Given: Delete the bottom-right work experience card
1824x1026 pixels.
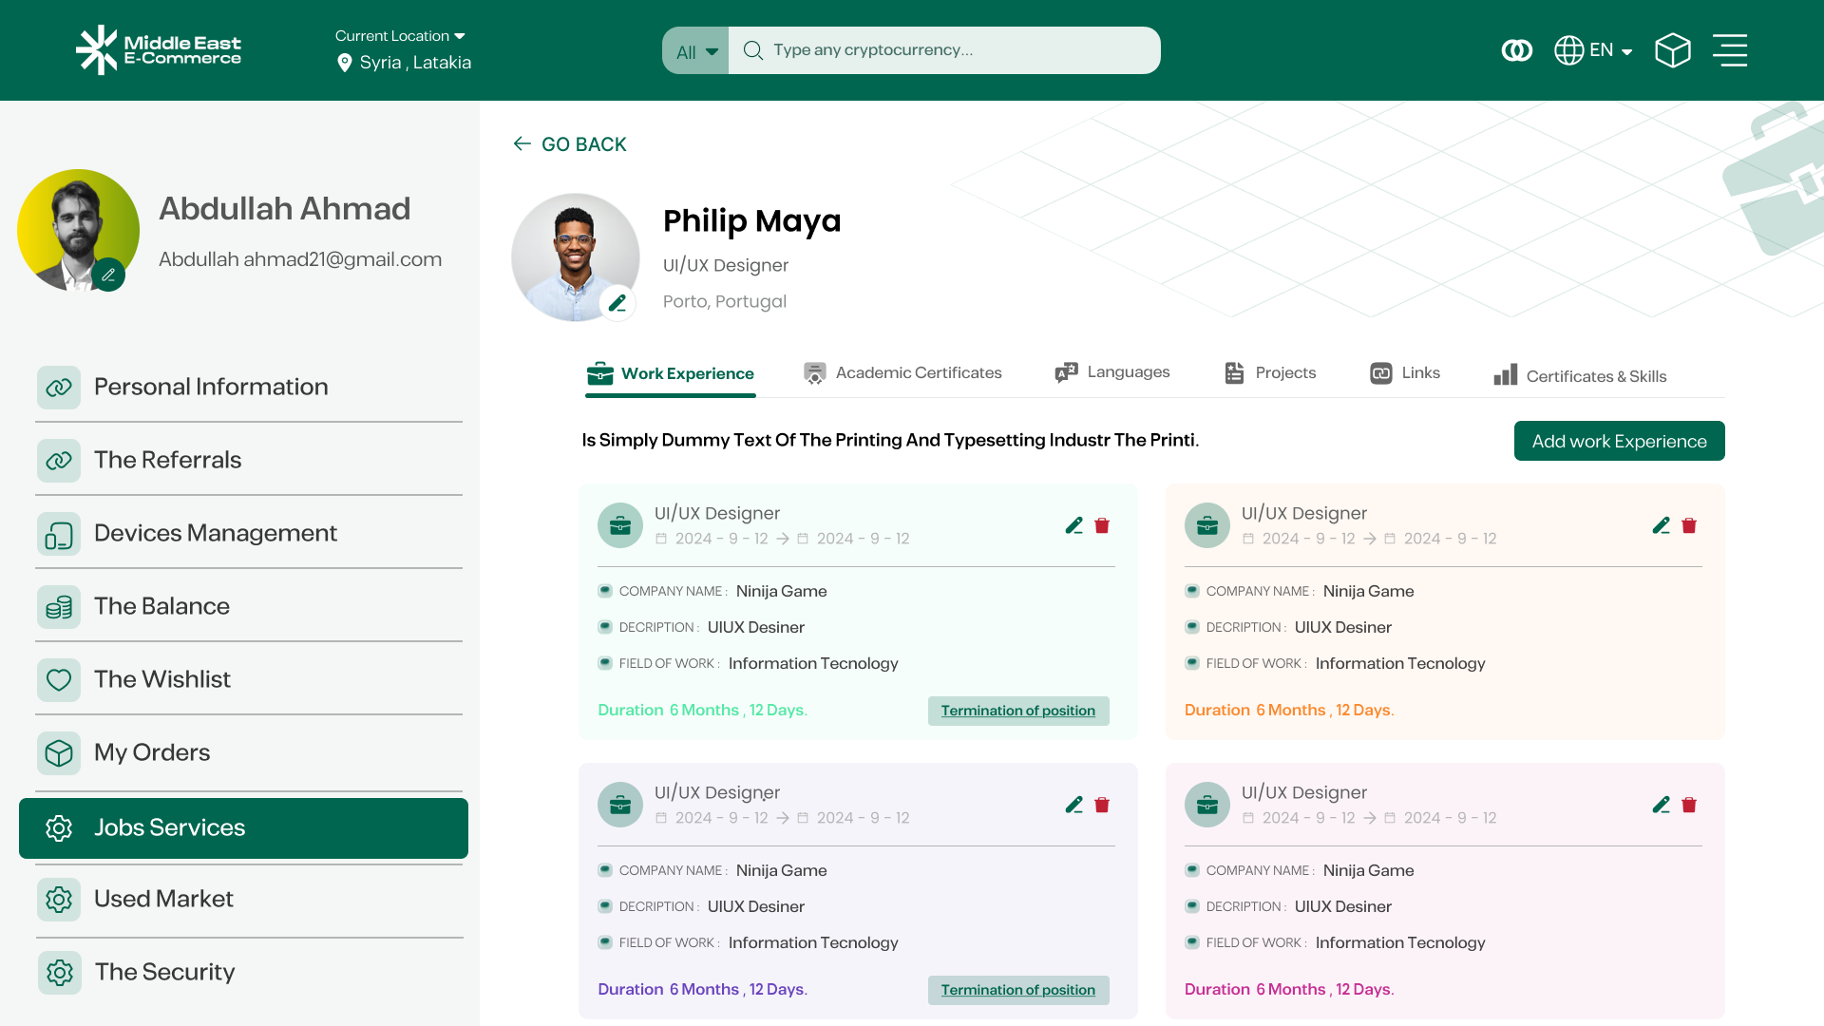Looking at the screenshot, I should coord(1689,805).
